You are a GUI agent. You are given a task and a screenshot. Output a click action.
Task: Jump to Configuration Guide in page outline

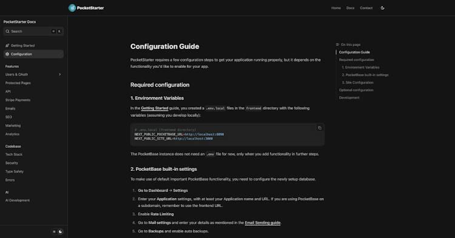[354, 52]
